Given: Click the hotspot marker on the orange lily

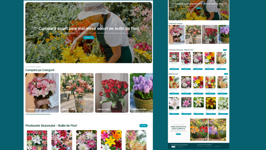Looking at the screenshot, I should tap(194, 131).
